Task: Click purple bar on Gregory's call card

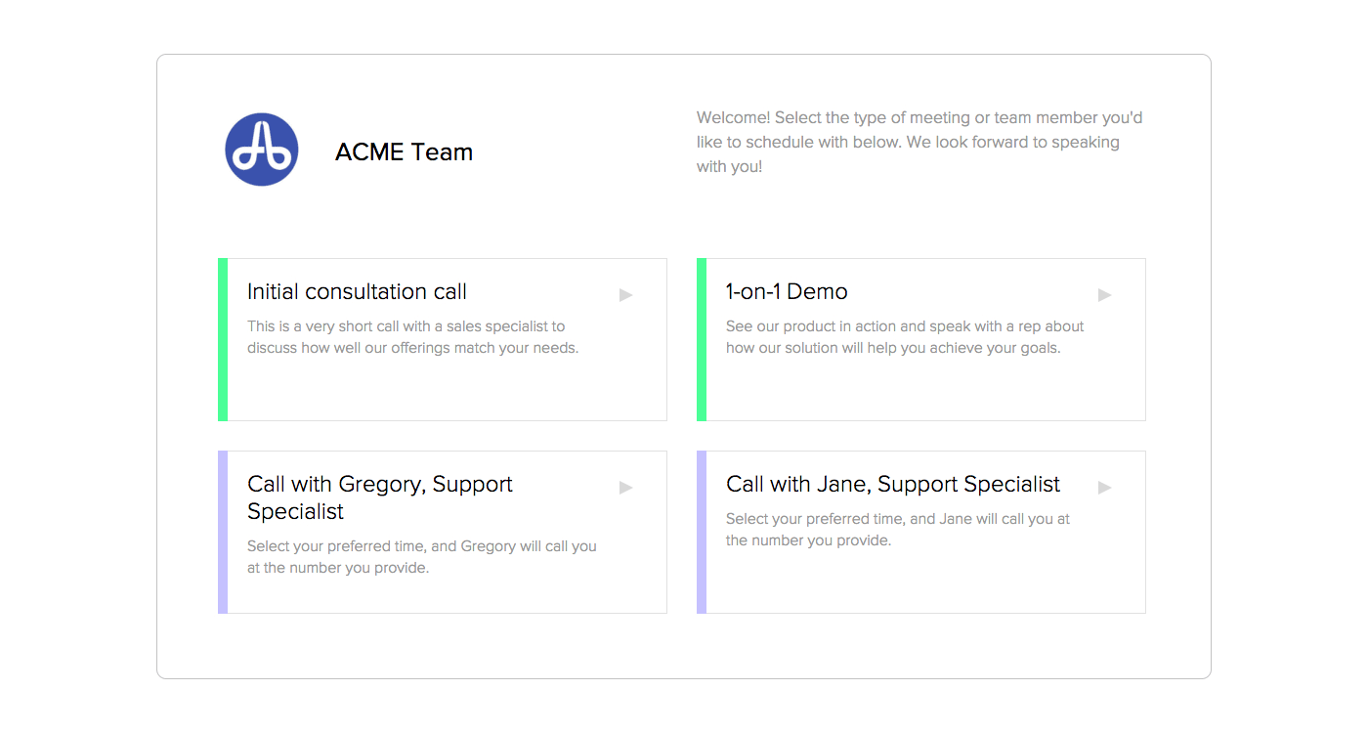Action: coord(223,532)
